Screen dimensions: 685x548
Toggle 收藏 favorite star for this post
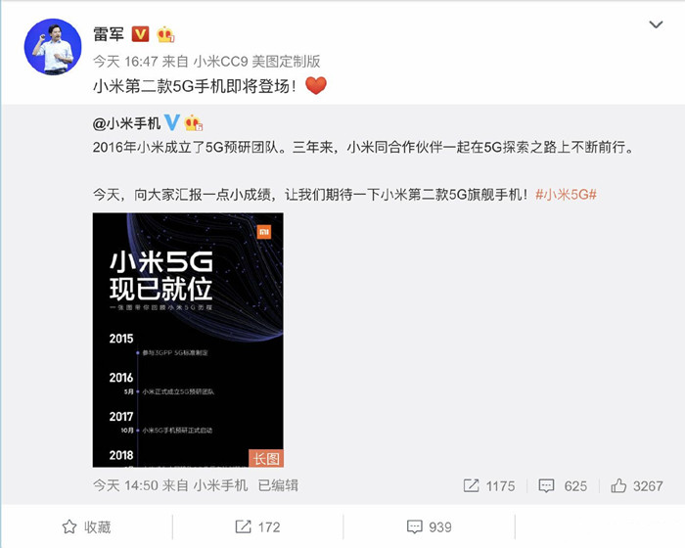(x=86, y=527)
